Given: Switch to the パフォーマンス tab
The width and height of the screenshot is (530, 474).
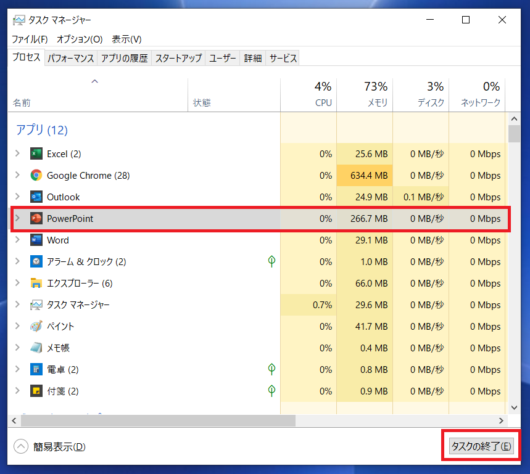Looking at the screenshot, I should [71, 59].
